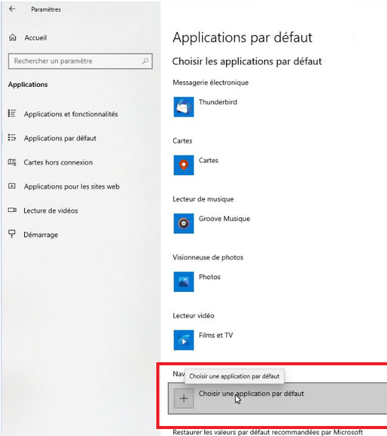Click the Thunderbird app icon
The height and width of the screenshot is (436, 387).
click(x=184, y=107)
